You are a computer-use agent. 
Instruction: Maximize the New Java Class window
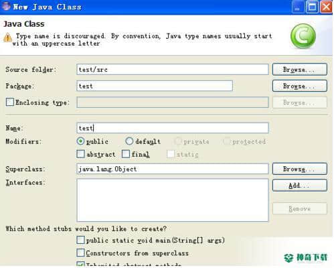(312, 7)
